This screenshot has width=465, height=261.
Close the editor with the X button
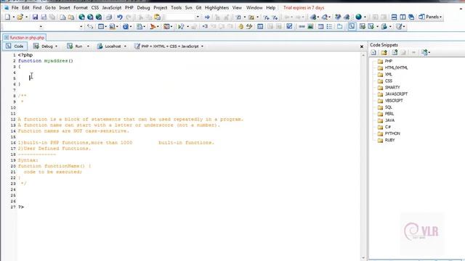[x=362, y=46]
